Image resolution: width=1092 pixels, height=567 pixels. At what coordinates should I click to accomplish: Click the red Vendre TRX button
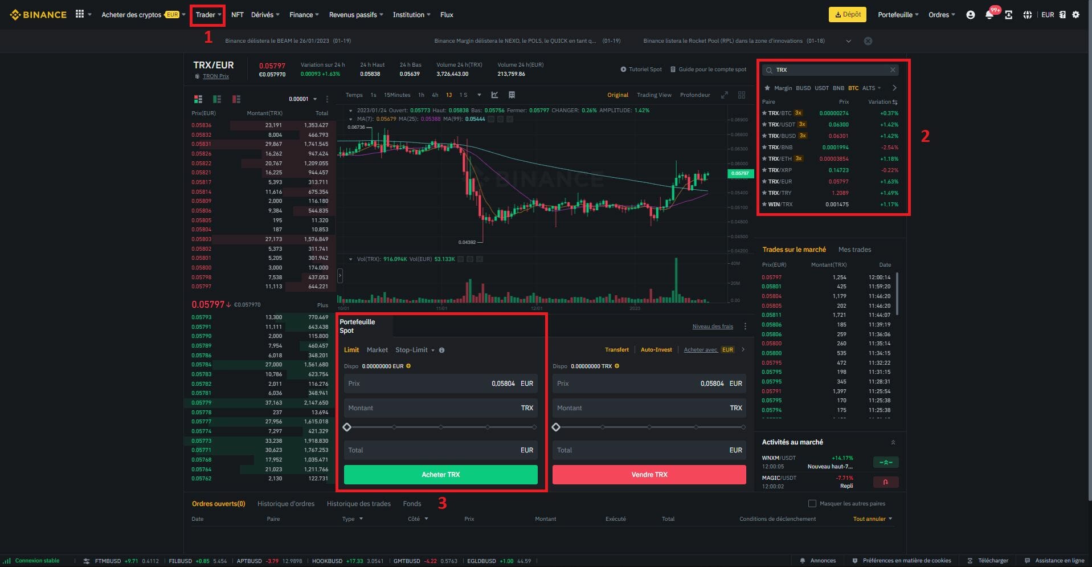[649, 475]
